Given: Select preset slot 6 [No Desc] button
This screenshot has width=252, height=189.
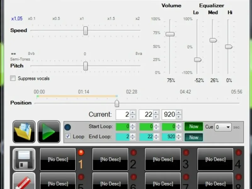Looking at the screenshot, I should click(110, 181).
